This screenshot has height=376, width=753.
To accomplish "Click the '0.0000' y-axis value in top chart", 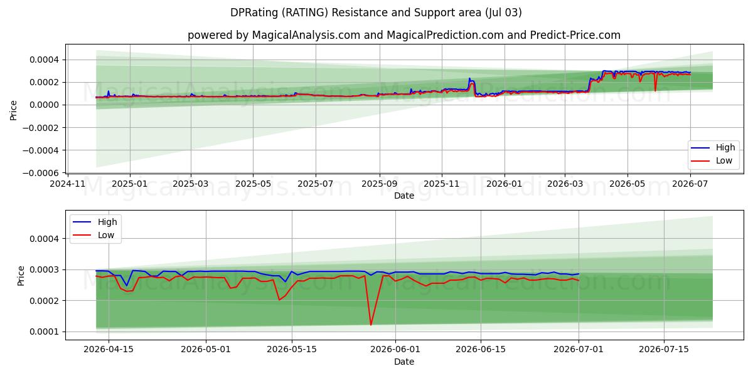I will [45, 105].
